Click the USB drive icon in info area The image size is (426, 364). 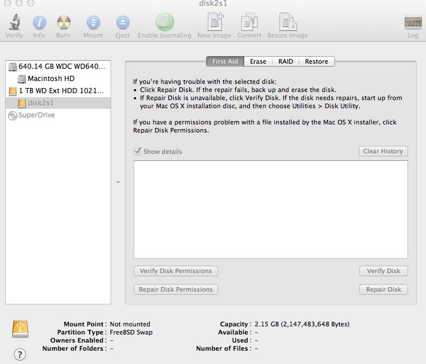pyautogui.click(x=20, y=329)
